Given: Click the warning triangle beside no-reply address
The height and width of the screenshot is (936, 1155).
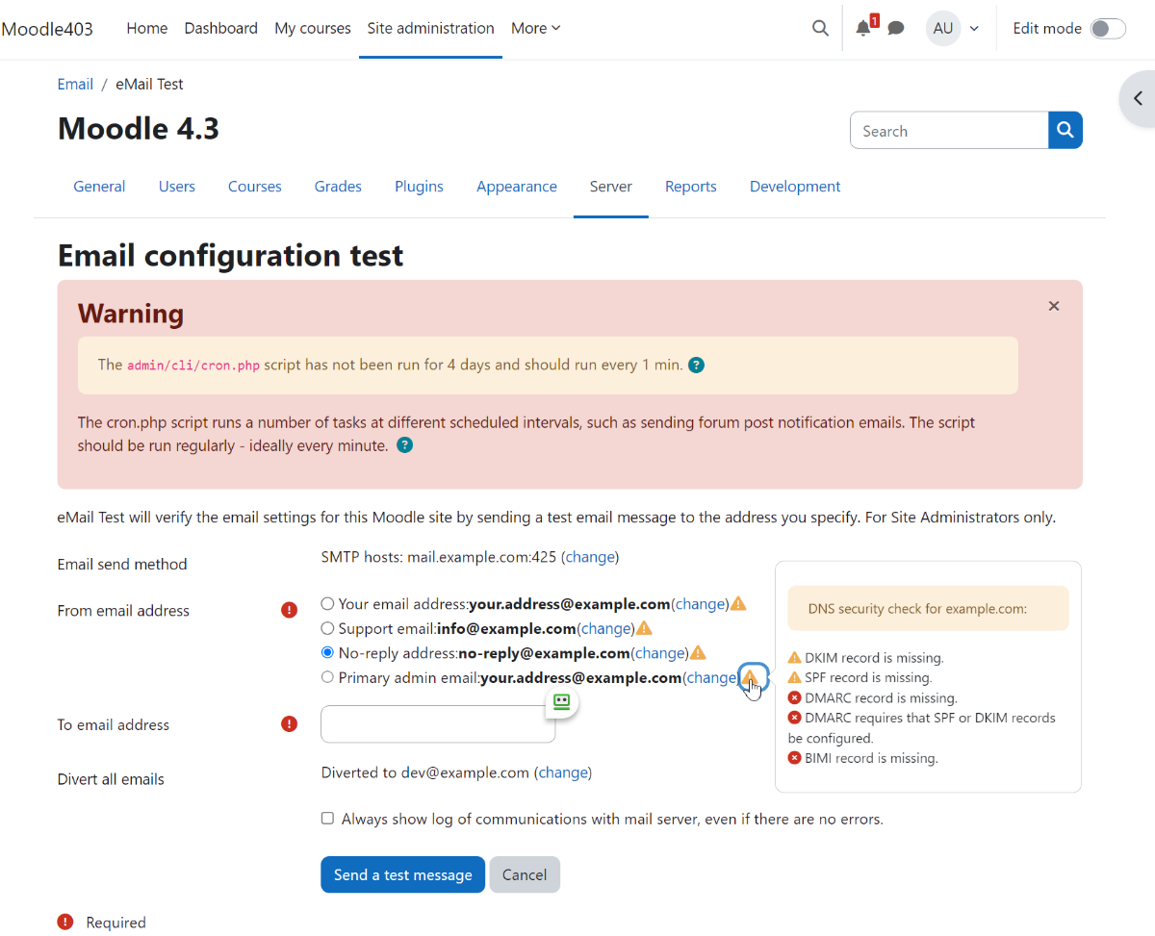Looking at the screenshot, I should [698, 652].
